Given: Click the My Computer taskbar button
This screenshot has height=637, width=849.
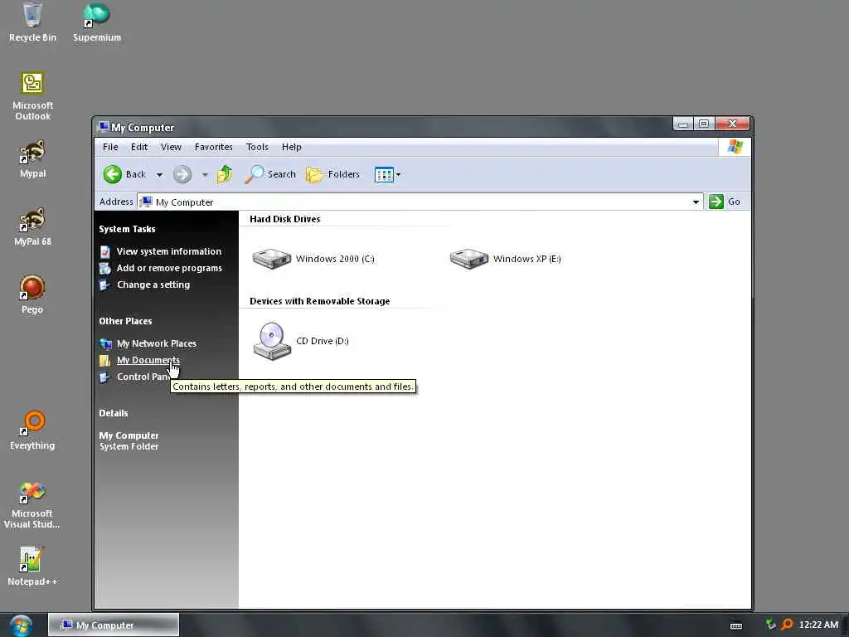Looking at the screenshot, I should pos(113,625).
